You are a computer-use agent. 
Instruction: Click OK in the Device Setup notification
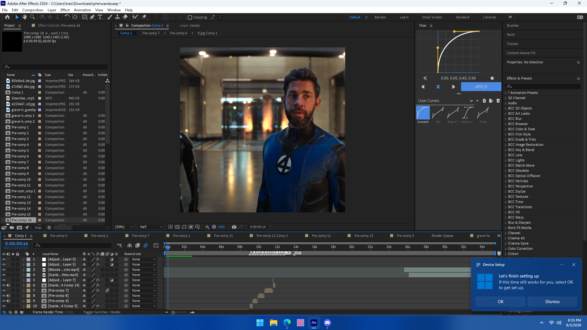[500, 302]
